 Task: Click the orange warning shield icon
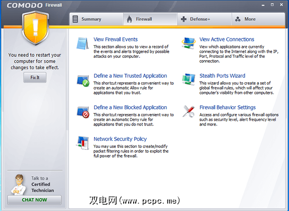pos(35,28)
